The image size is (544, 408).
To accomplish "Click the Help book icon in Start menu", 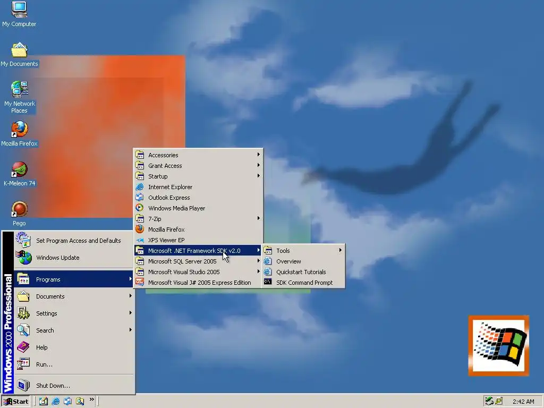I will [23, 347].
